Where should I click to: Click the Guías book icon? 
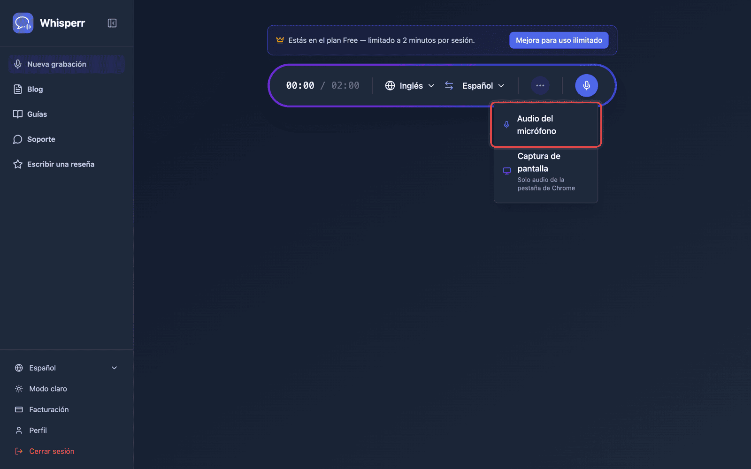point(18,114)
